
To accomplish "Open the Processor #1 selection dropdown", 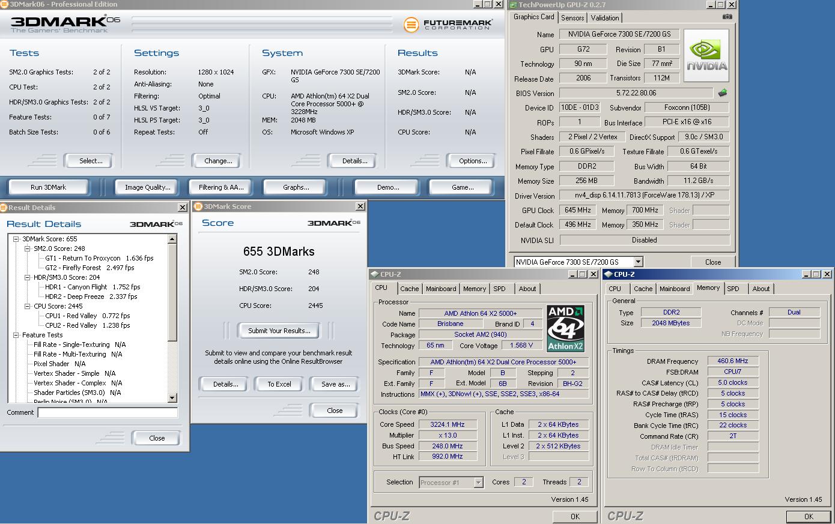I will 478,483.
